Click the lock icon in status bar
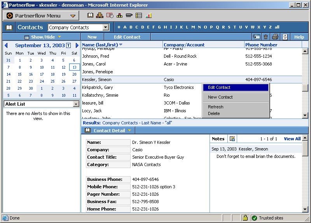Viewport: 311px width, 223px height. 245,218
